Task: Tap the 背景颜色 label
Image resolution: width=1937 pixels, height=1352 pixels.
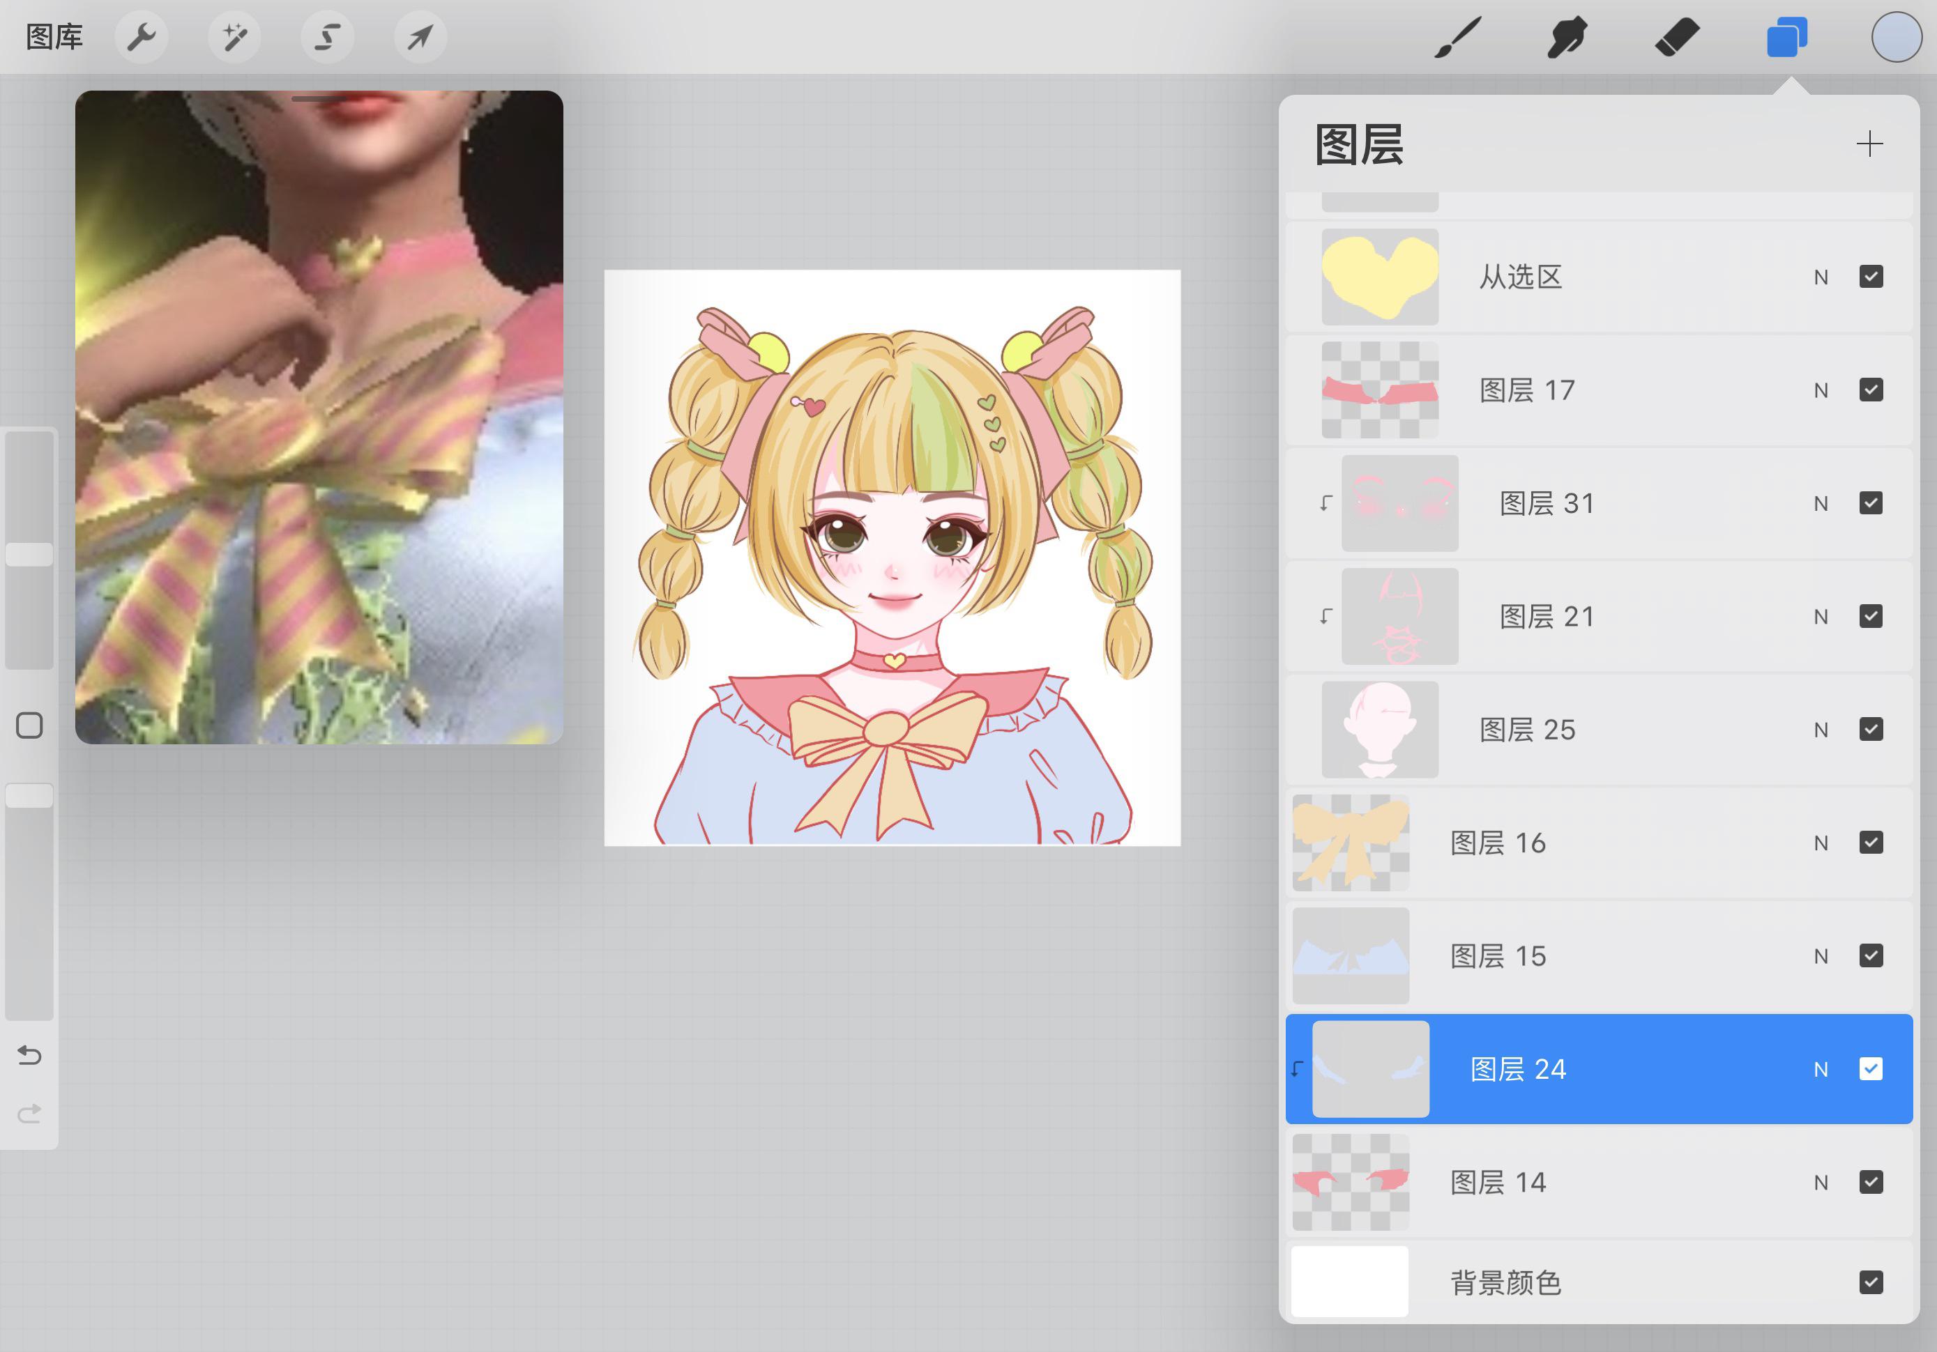Action: tap(1506, 1282)
